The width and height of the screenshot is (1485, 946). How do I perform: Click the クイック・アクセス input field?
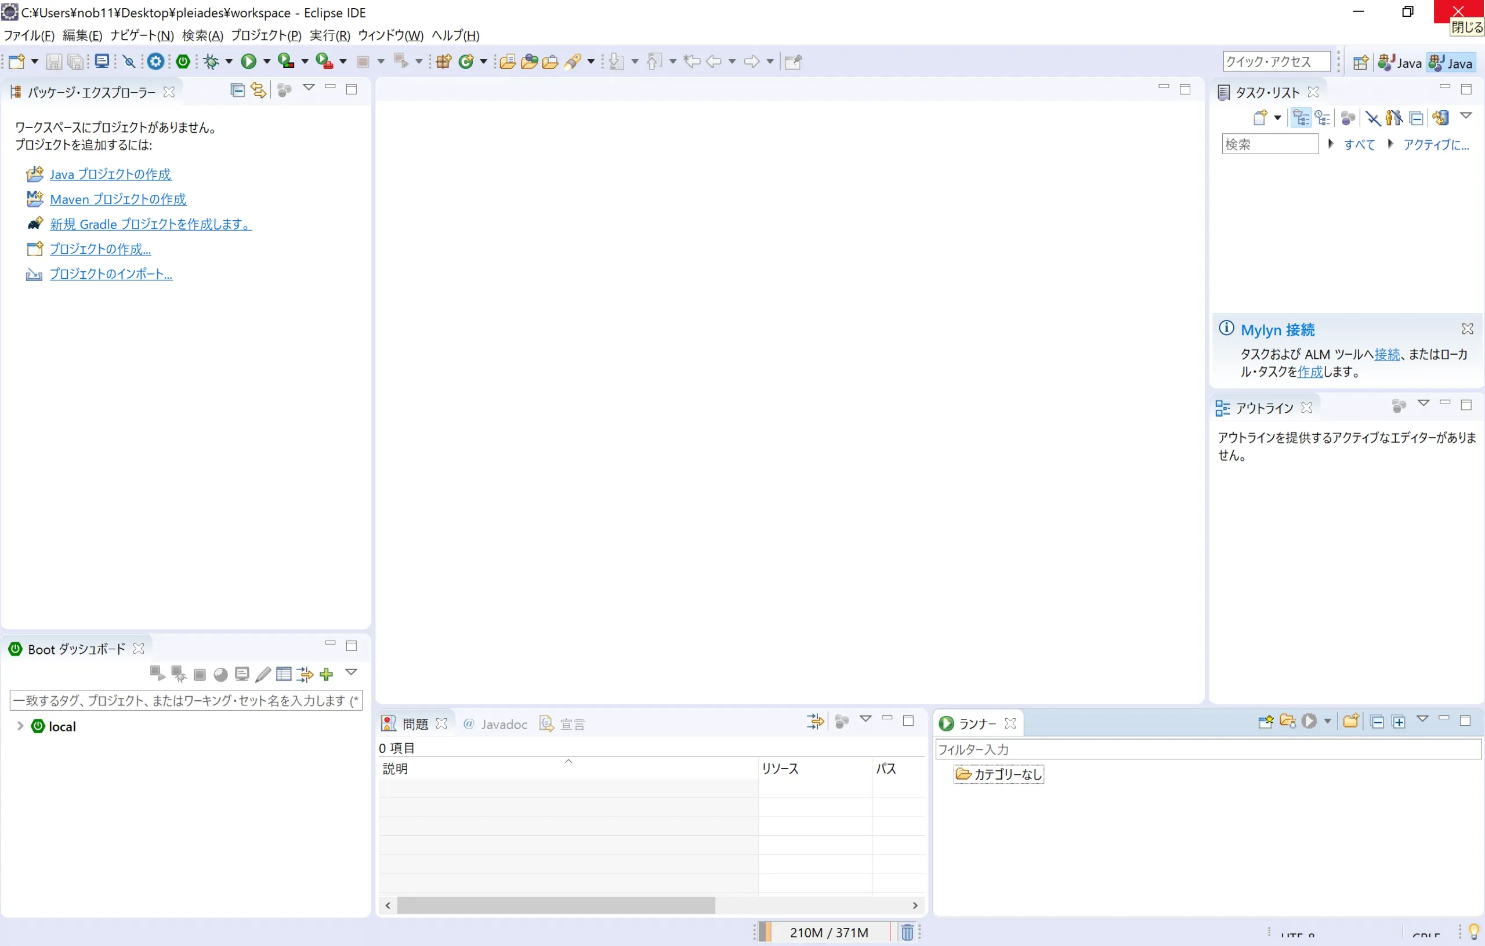pyautogui.click(x=1277, y=61)
